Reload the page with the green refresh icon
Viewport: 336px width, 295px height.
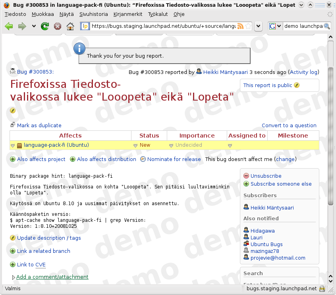[x=45, y=26]
